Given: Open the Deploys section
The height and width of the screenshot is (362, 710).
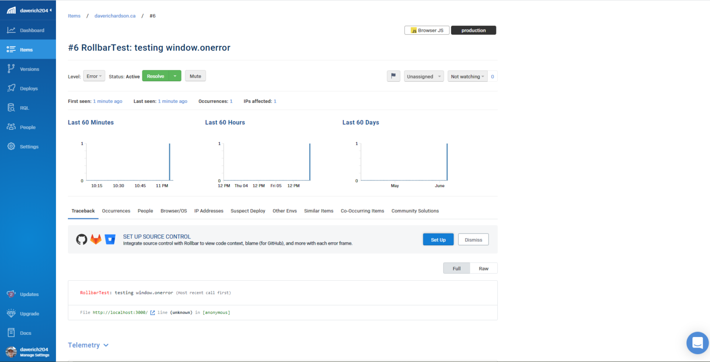Looking at the screenshot, I should [28, 88].
